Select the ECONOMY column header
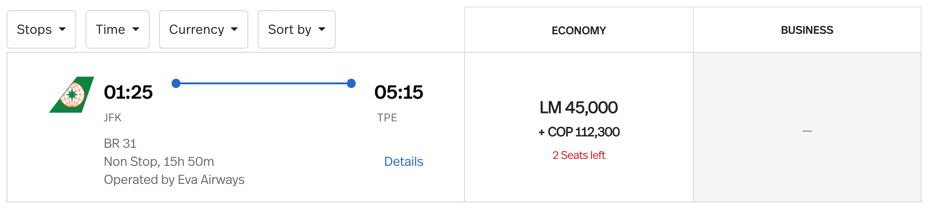930x214 pixels. (x=579, y=30)
